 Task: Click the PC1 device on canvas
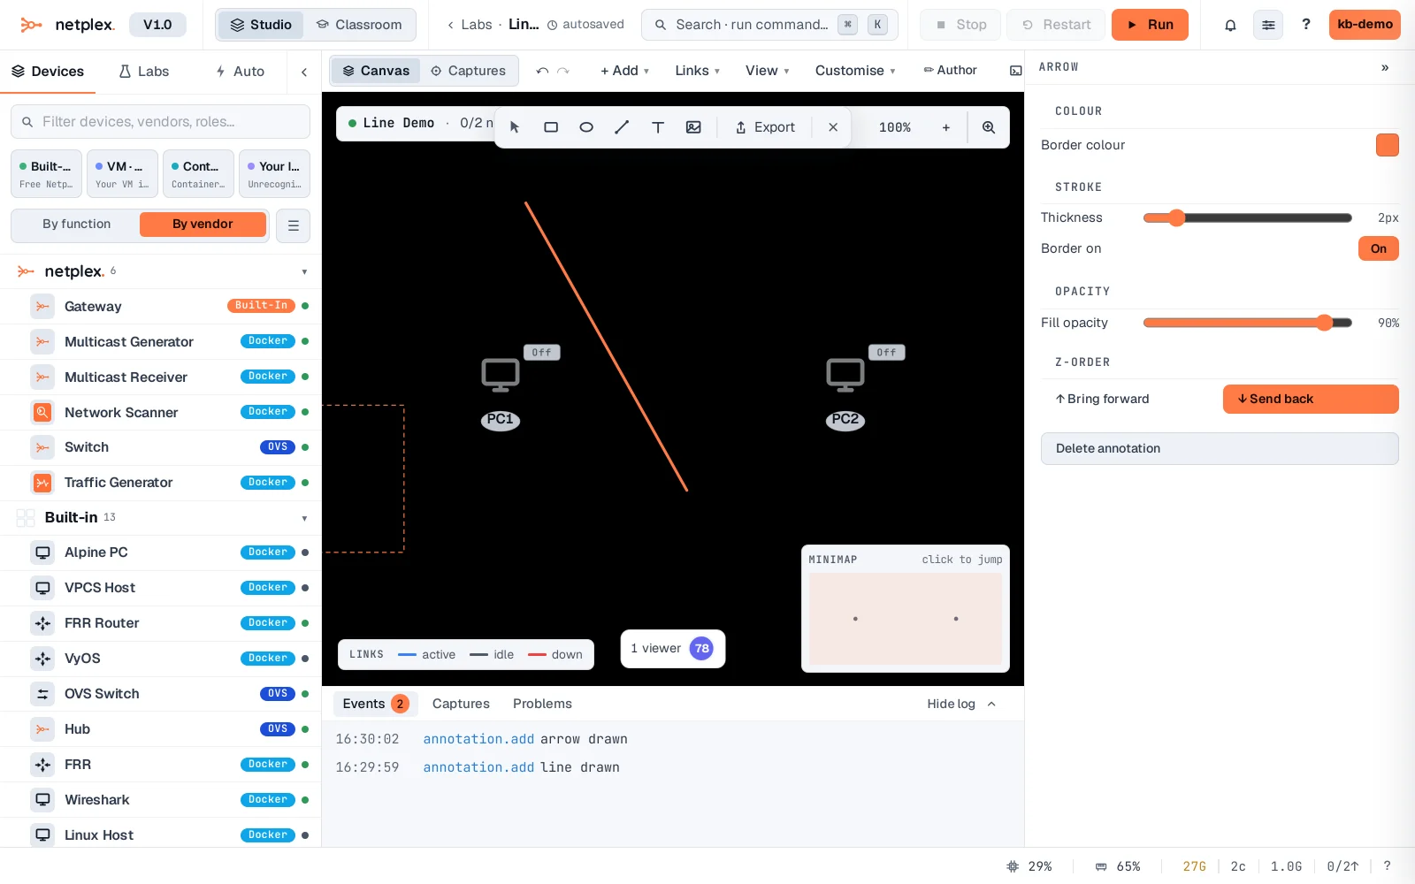[501, 375]
